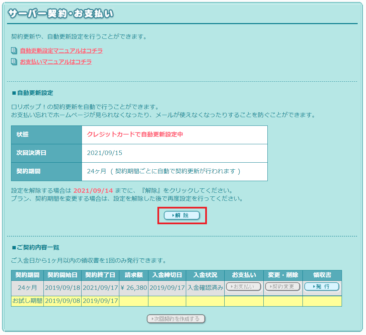Click the document icon beside 自動更新設定マニュアル
The image size is (366, 335).
coord(14,51)
